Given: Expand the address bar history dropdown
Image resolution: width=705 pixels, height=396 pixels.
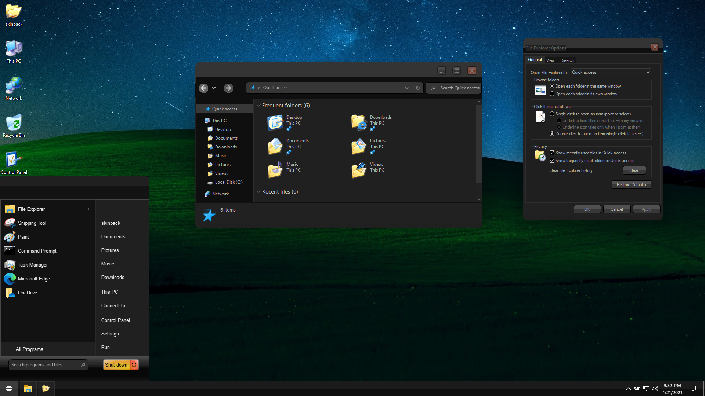Looking at the screenshot, I should tap(406, 88).
